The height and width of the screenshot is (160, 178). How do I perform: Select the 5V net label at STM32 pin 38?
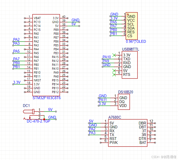point(74,24)
